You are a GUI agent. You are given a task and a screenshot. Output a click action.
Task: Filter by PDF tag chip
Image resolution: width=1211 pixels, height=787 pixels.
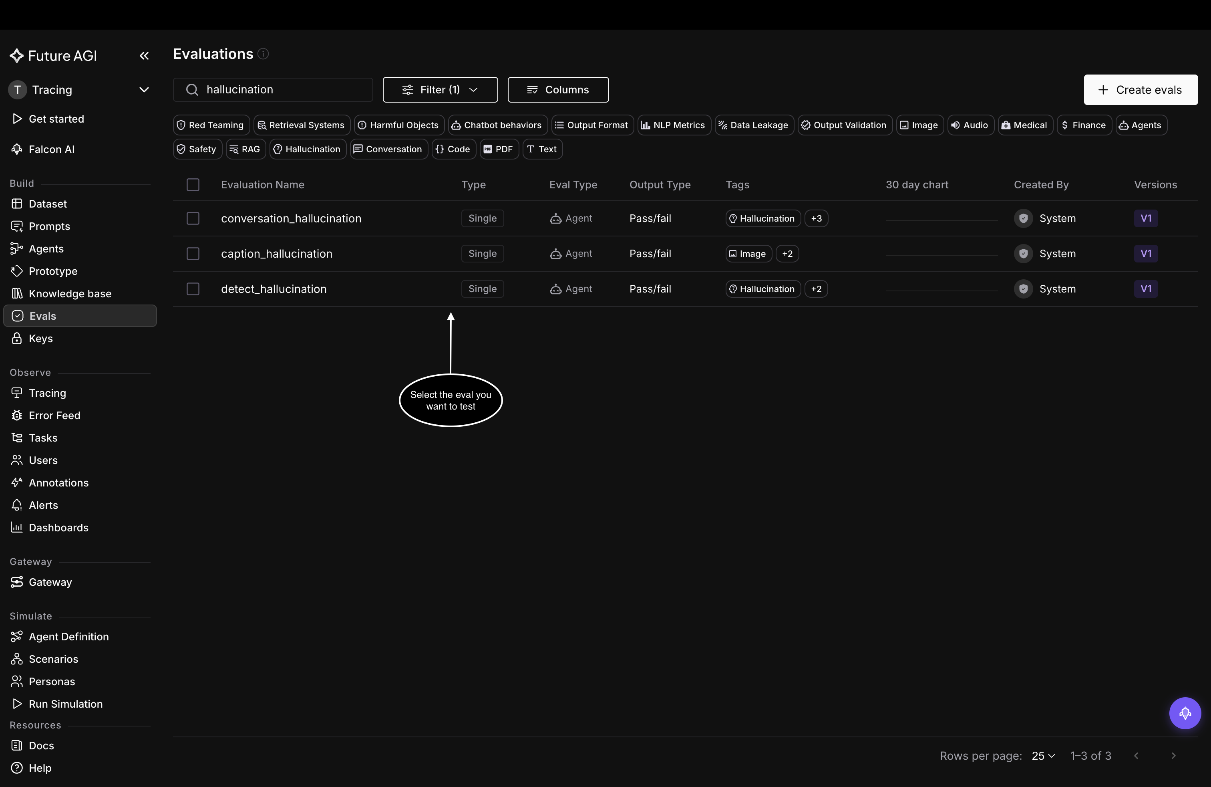click(x=499, y=149)
